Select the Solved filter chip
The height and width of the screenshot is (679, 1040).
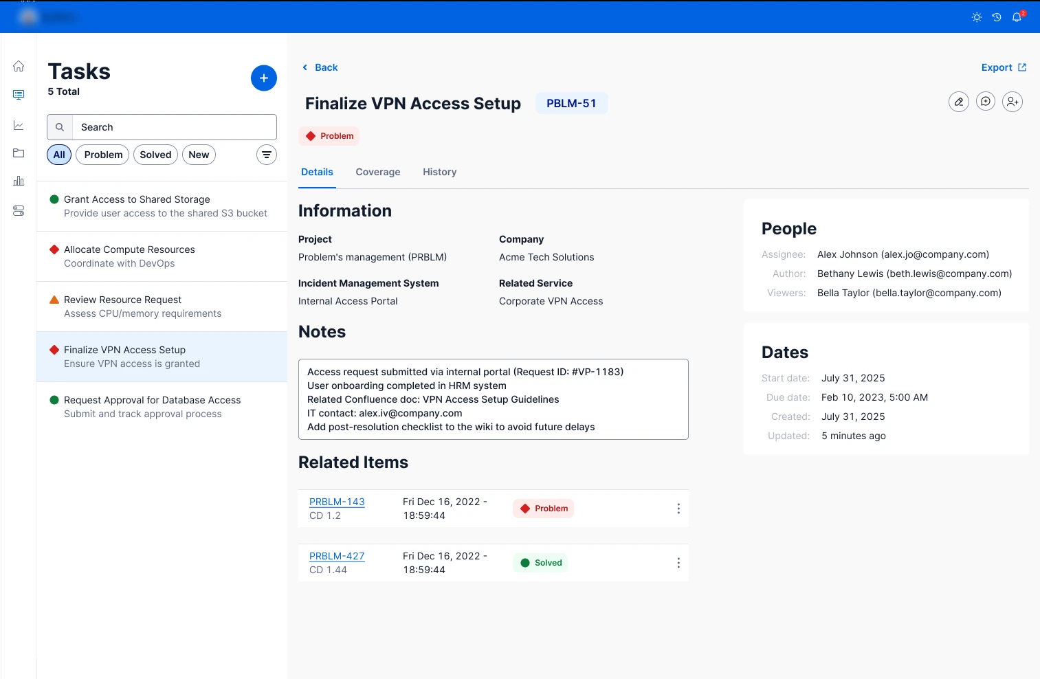[155, 155]
